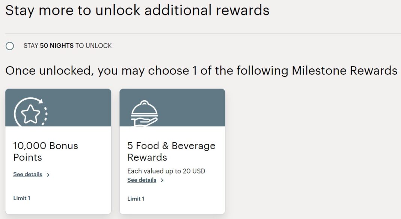
Task: Click the Each valued up to 20 USD text
Action: [166, 171]
